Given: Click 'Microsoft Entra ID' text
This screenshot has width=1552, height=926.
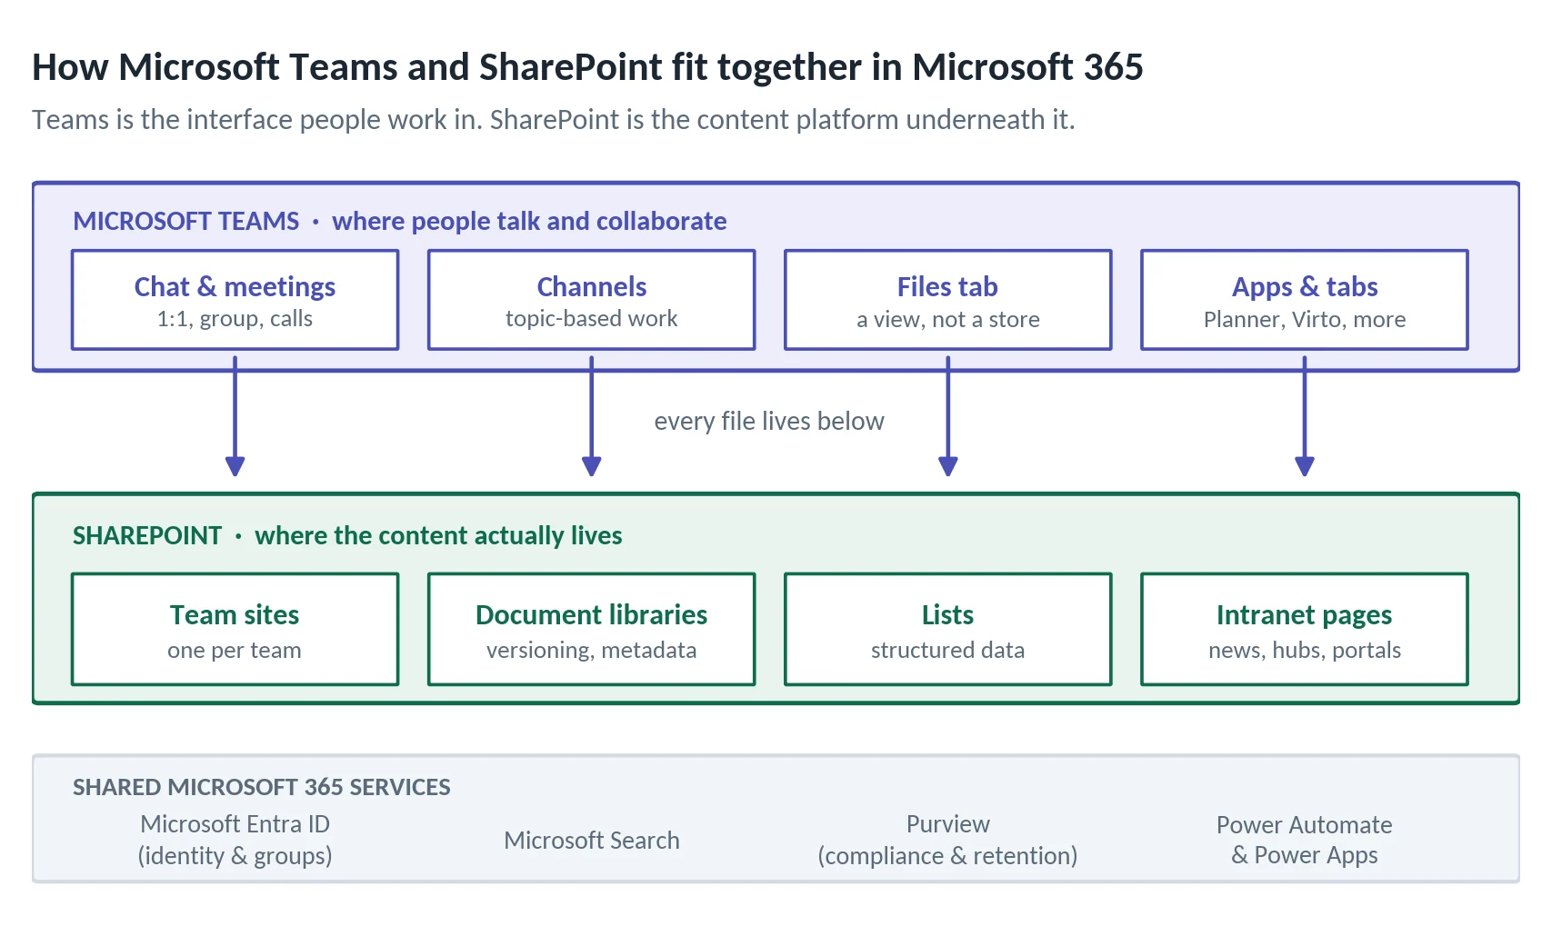Looking at the screenshot, I should (x=235, y=824).
